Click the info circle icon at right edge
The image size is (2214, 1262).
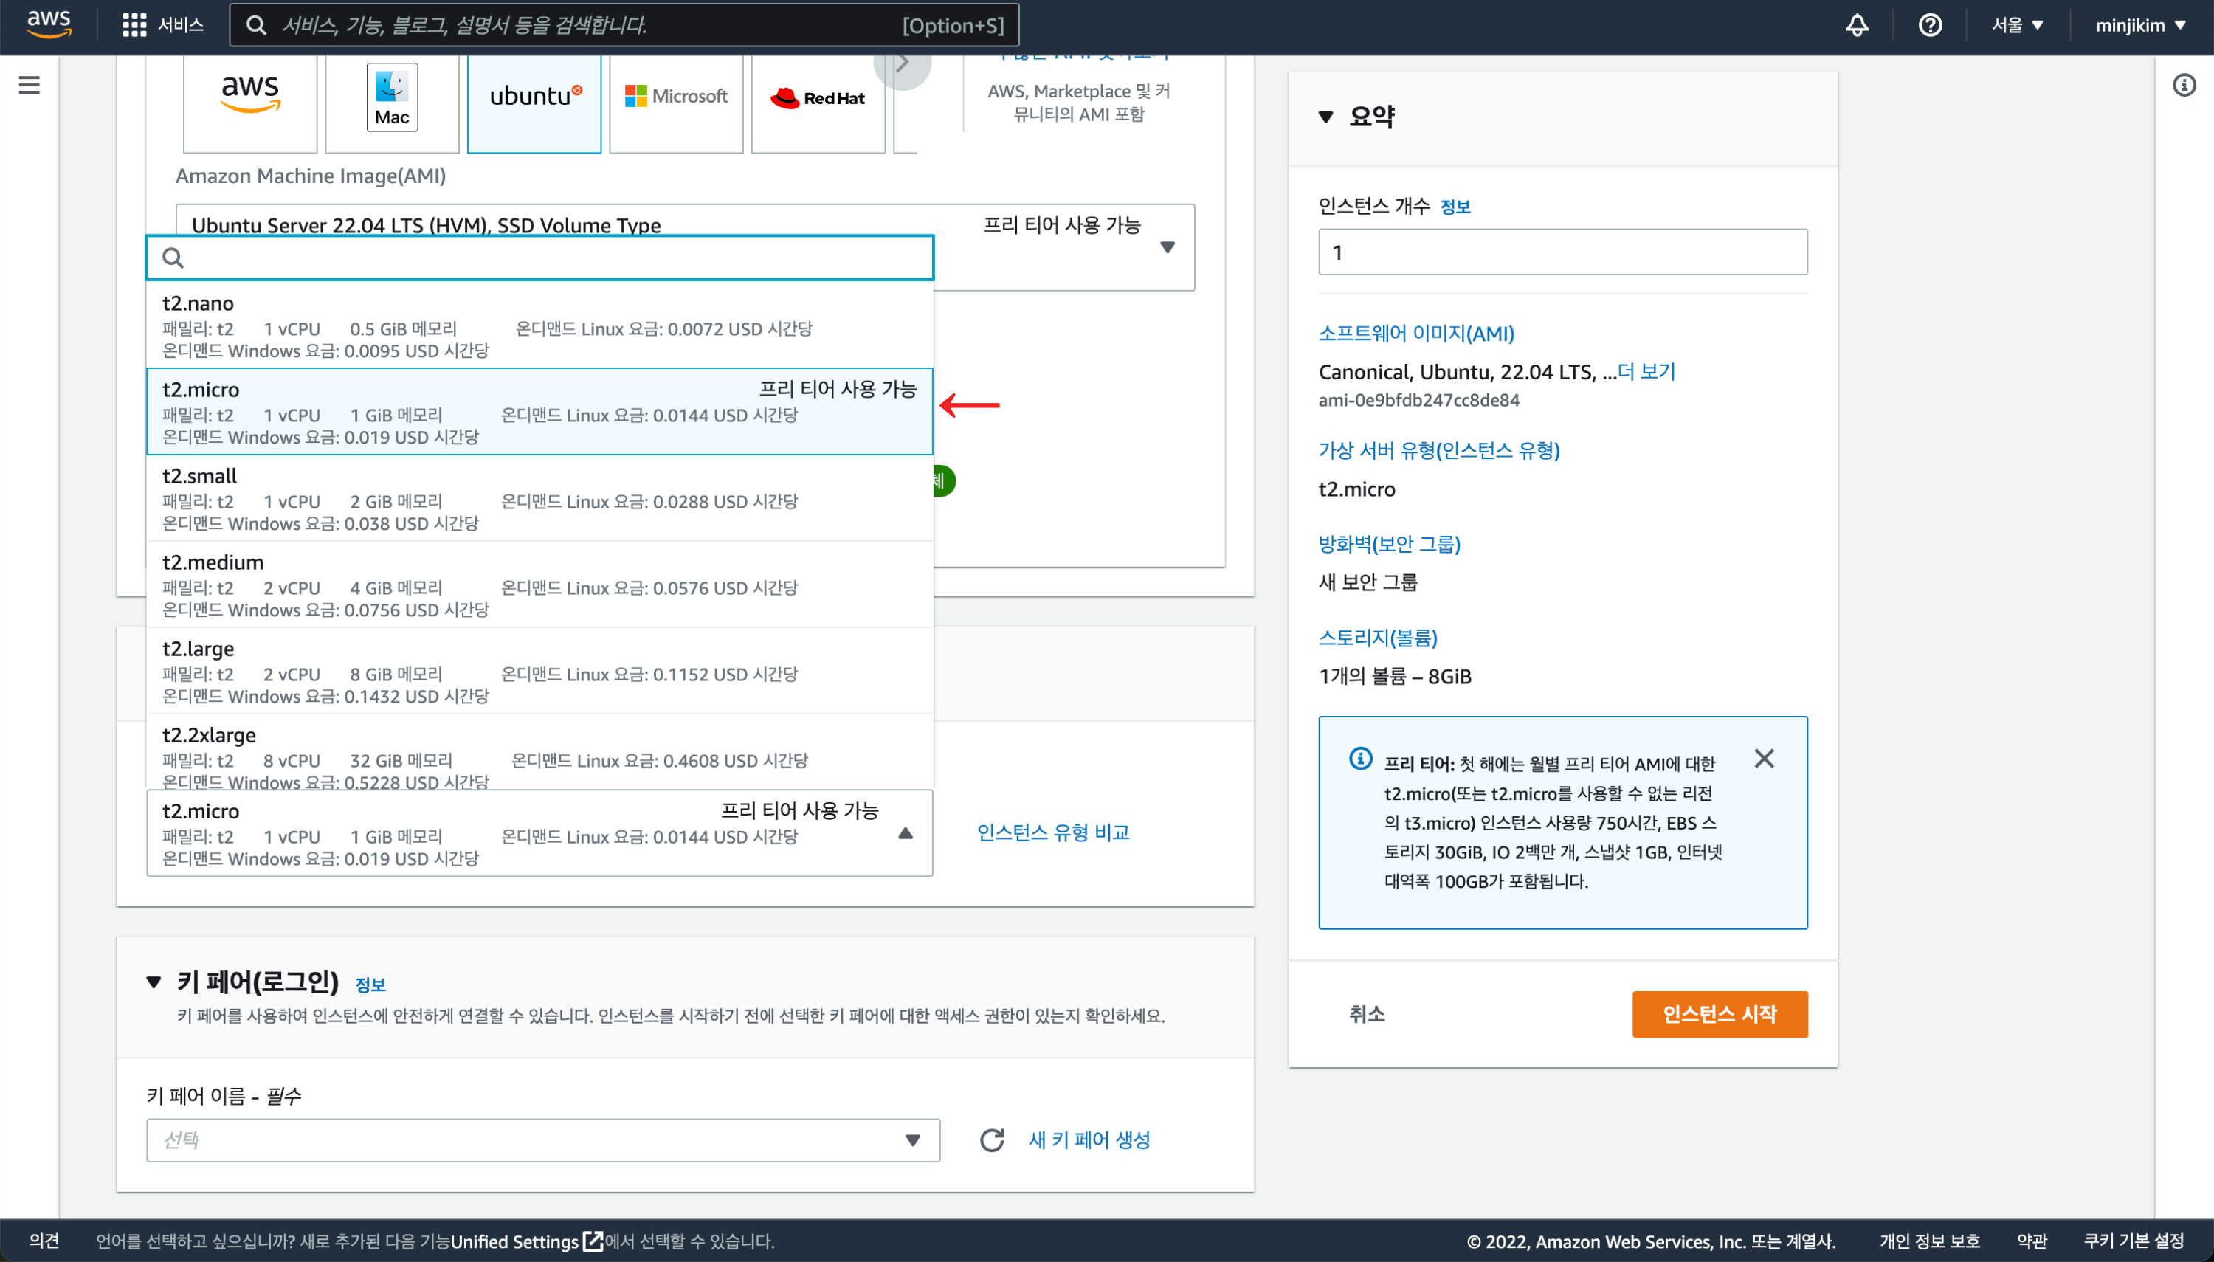(x=2184, y=85)
